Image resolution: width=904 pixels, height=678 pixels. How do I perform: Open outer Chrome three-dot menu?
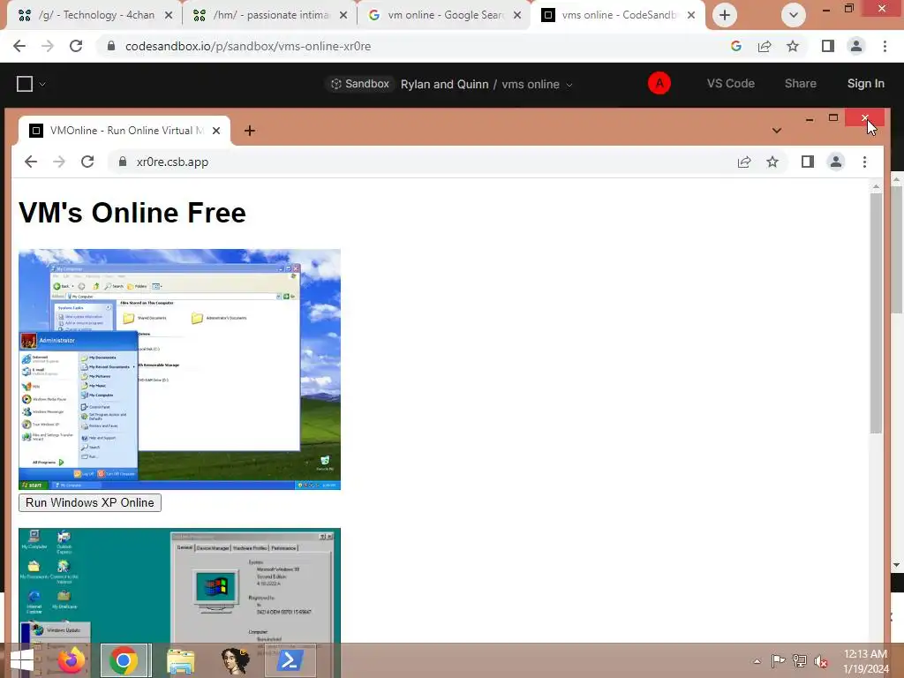tap(885, 46)
